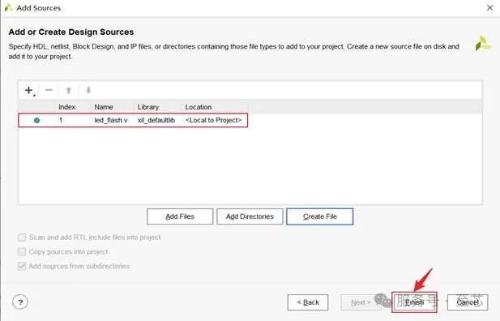The image size is (500, 321).
Task: Click the Name column header
Action: [104, 107]
